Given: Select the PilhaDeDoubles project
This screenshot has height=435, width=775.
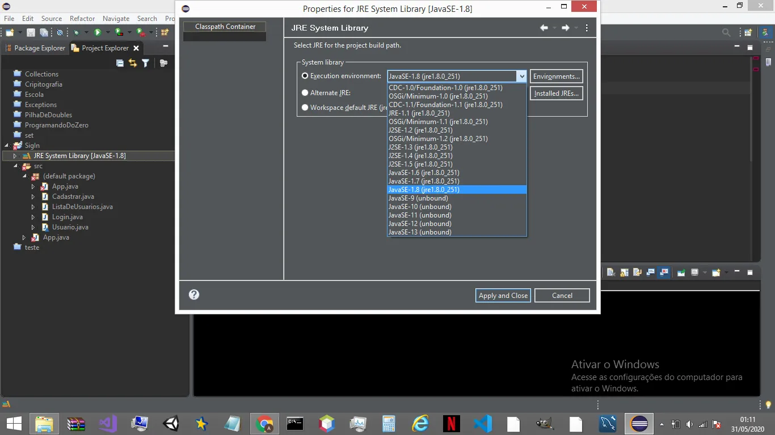Looking at the screenshot, I should point(48,115).
